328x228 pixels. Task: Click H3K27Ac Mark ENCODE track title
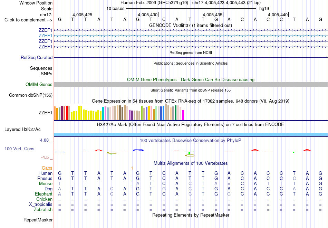coord(191,125)
